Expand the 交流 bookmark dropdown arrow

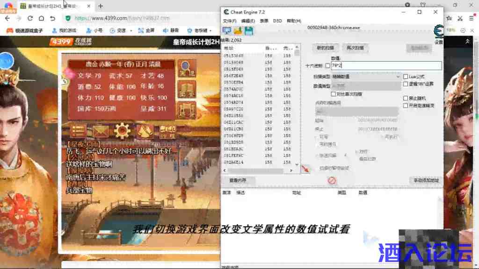[131, 30]
